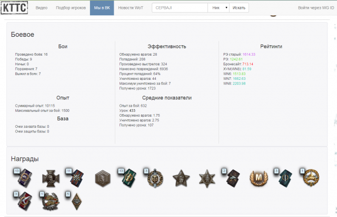Click the green ribbon award with 13 badge

129,178
